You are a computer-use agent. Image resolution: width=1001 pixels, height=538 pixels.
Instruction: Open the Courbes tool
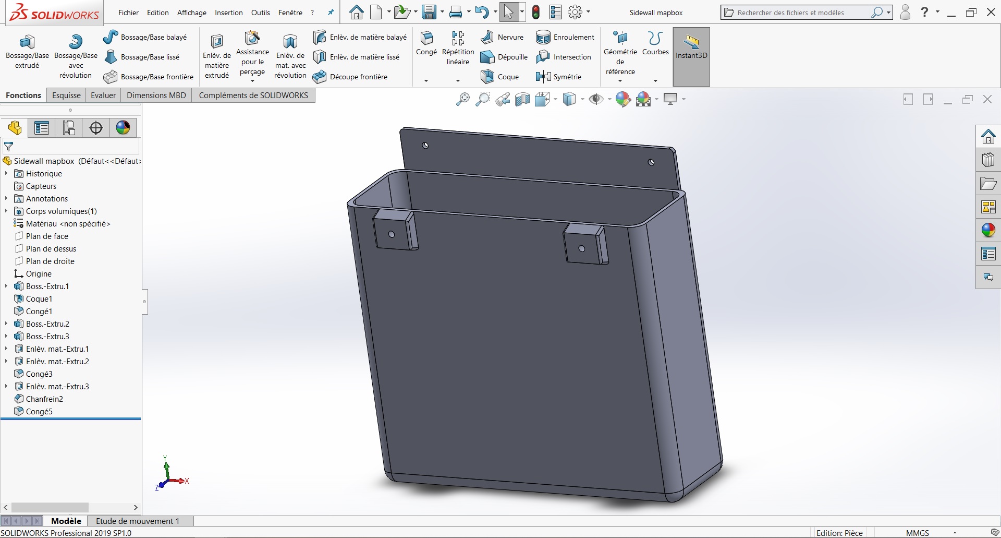655,43
